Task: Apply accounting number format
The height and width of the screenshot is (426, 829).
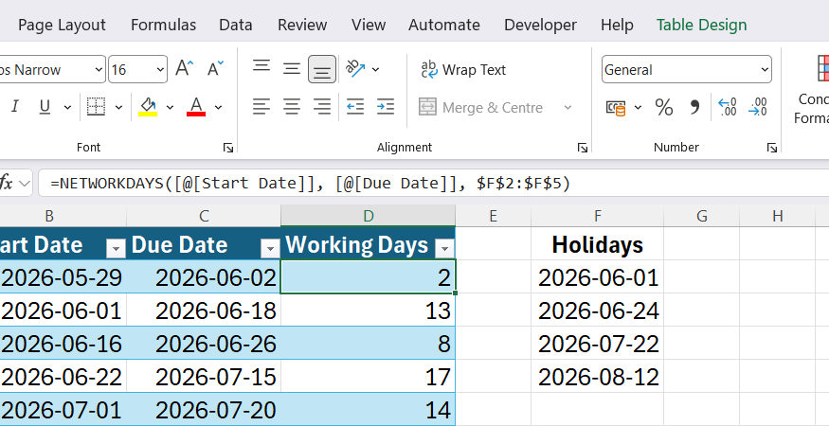Action: (616, 108)
